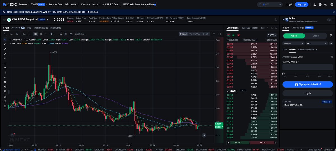Delete drawings using the trash icon
Image resolution: width=336 pixels, height=151 pixels.
coord(5,106)
